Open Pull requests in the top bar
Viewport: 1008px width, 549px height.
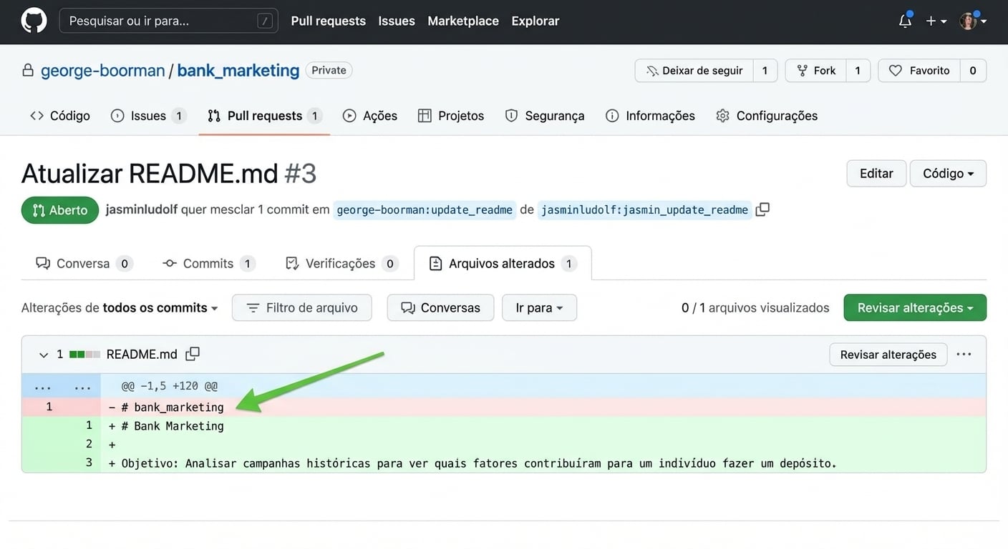click(328, 21)
